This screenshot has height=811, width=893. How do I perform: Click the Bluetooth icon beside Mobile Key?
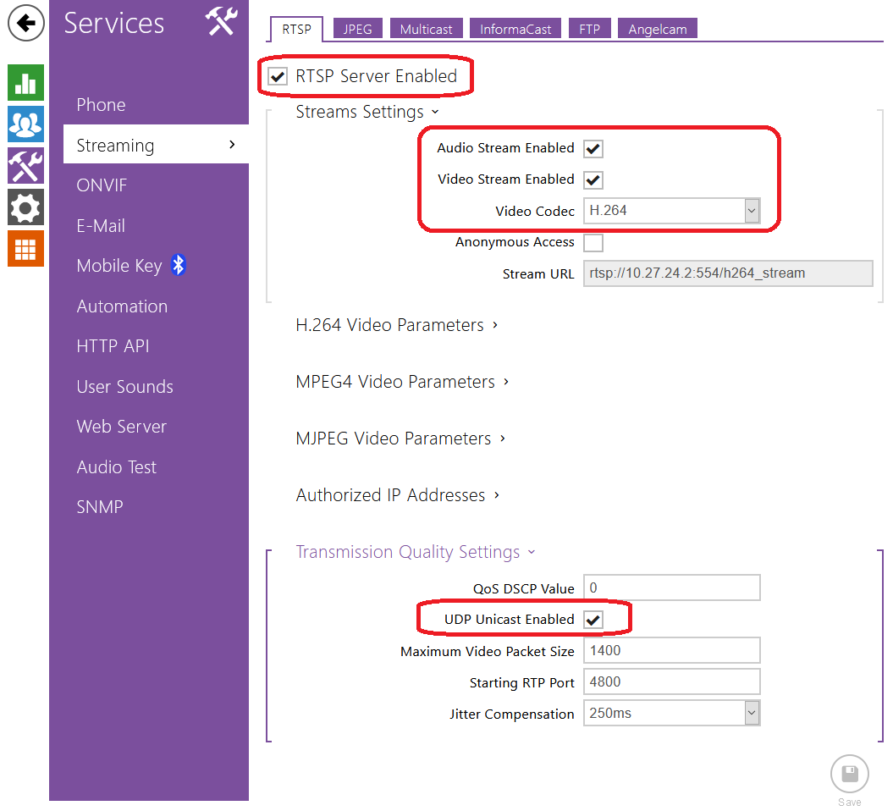(179, 265)
